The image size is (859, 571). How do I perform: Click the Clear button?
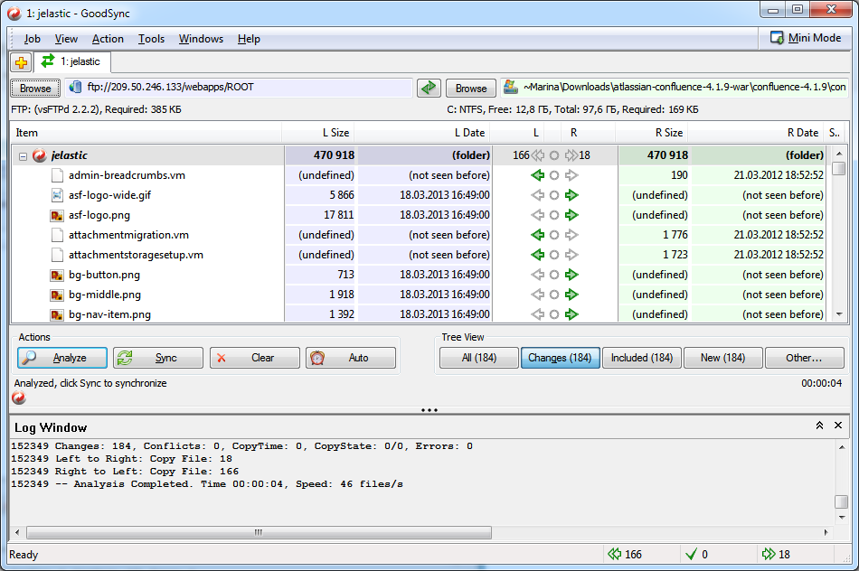click(255, 358)
